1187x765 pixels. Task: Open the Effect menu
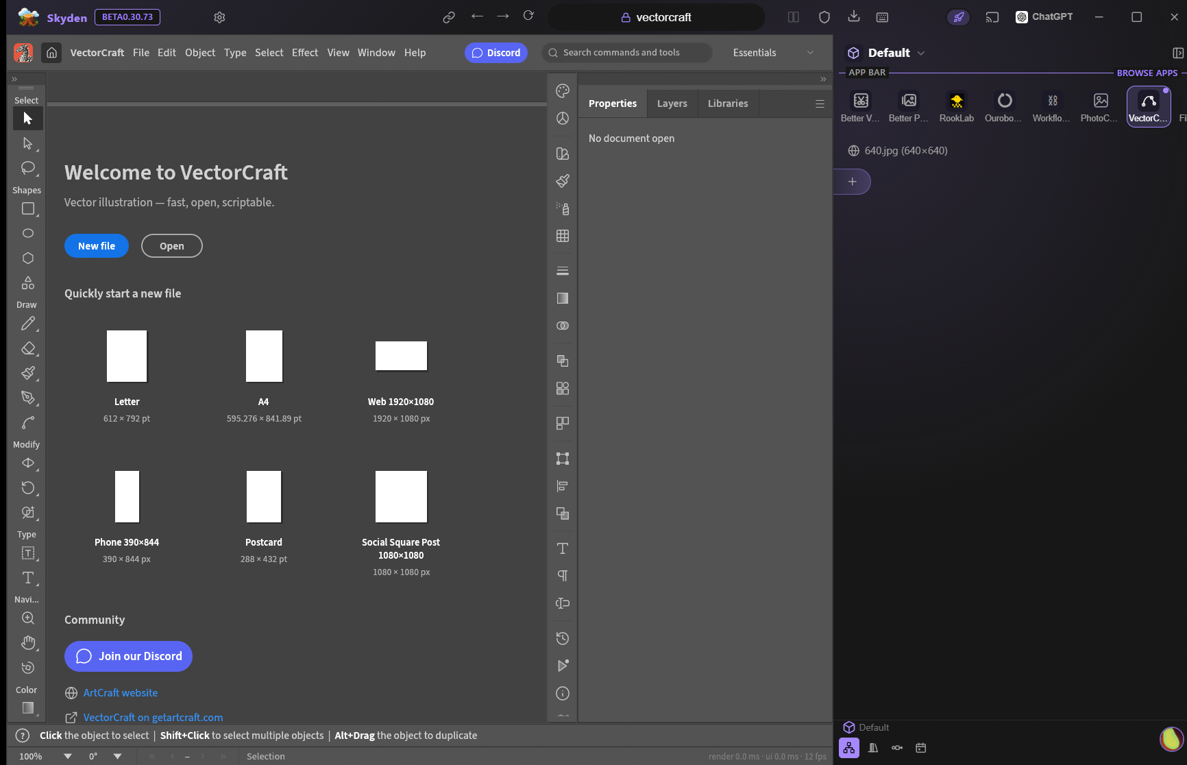pyautogui.click(x=305, y=53)
